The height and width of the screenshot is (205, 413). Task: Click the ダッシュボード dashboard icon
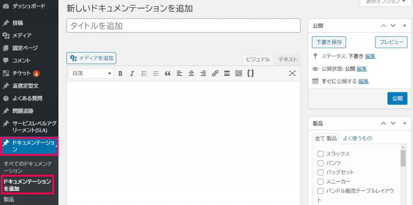(6, 6)
